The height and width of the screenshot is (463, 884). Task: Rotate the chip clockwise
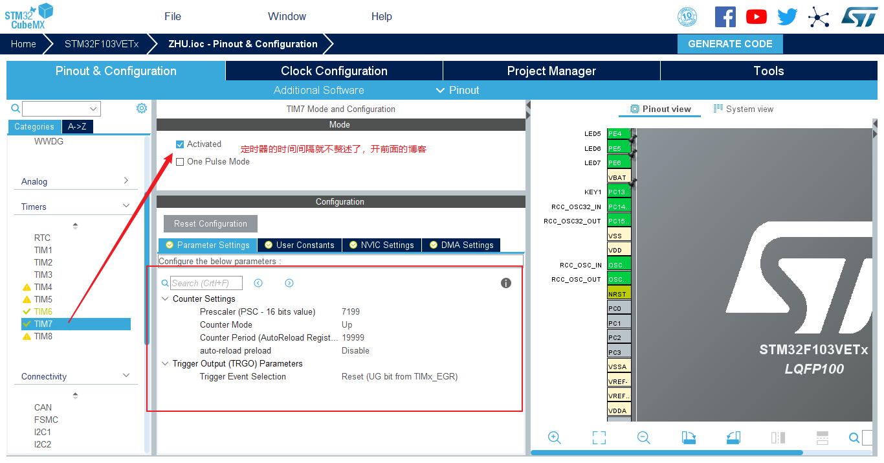[x=689, y=438]
